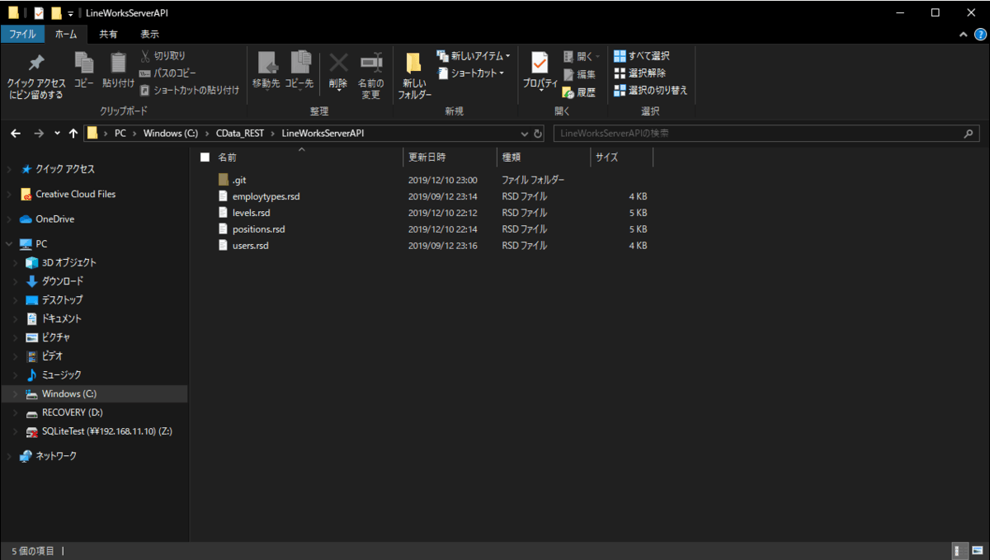Open recent locations dropdown arrow
Viewport: 990px width, 560px height.
pyautogui.click(x=57, y=134)
